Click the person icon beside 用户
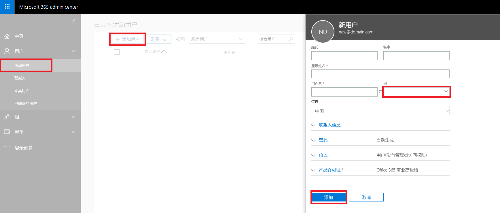Image resolution: width=500 pixels, height=213 pixels. coord(7,51)
